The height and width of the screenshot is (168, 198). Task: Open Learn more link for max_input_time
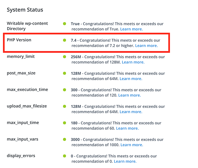127,128
